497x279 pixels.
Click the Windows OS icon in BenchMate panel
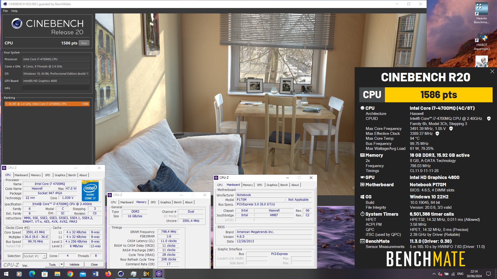[x=362, y=197]
